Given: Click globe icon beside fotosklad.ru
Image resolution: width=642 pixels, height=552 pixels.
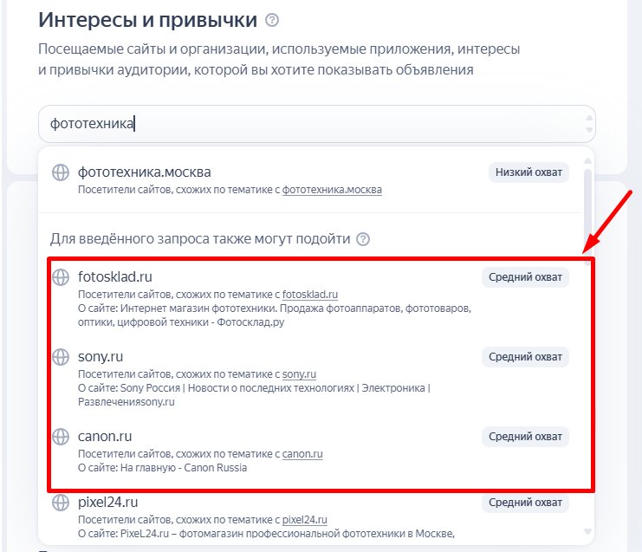Looking at the screenshot, I should [61, 277].
